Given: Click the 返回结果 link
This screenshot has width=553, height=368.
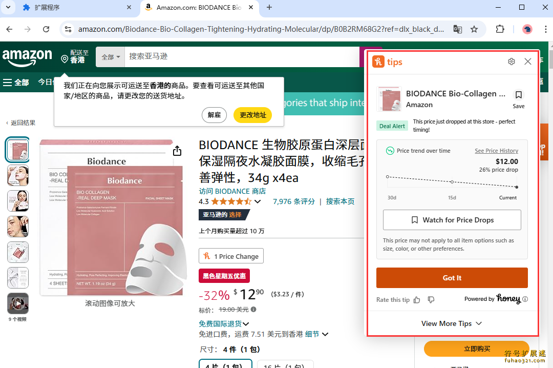Looking at the screenshot, I should point(21,123).
